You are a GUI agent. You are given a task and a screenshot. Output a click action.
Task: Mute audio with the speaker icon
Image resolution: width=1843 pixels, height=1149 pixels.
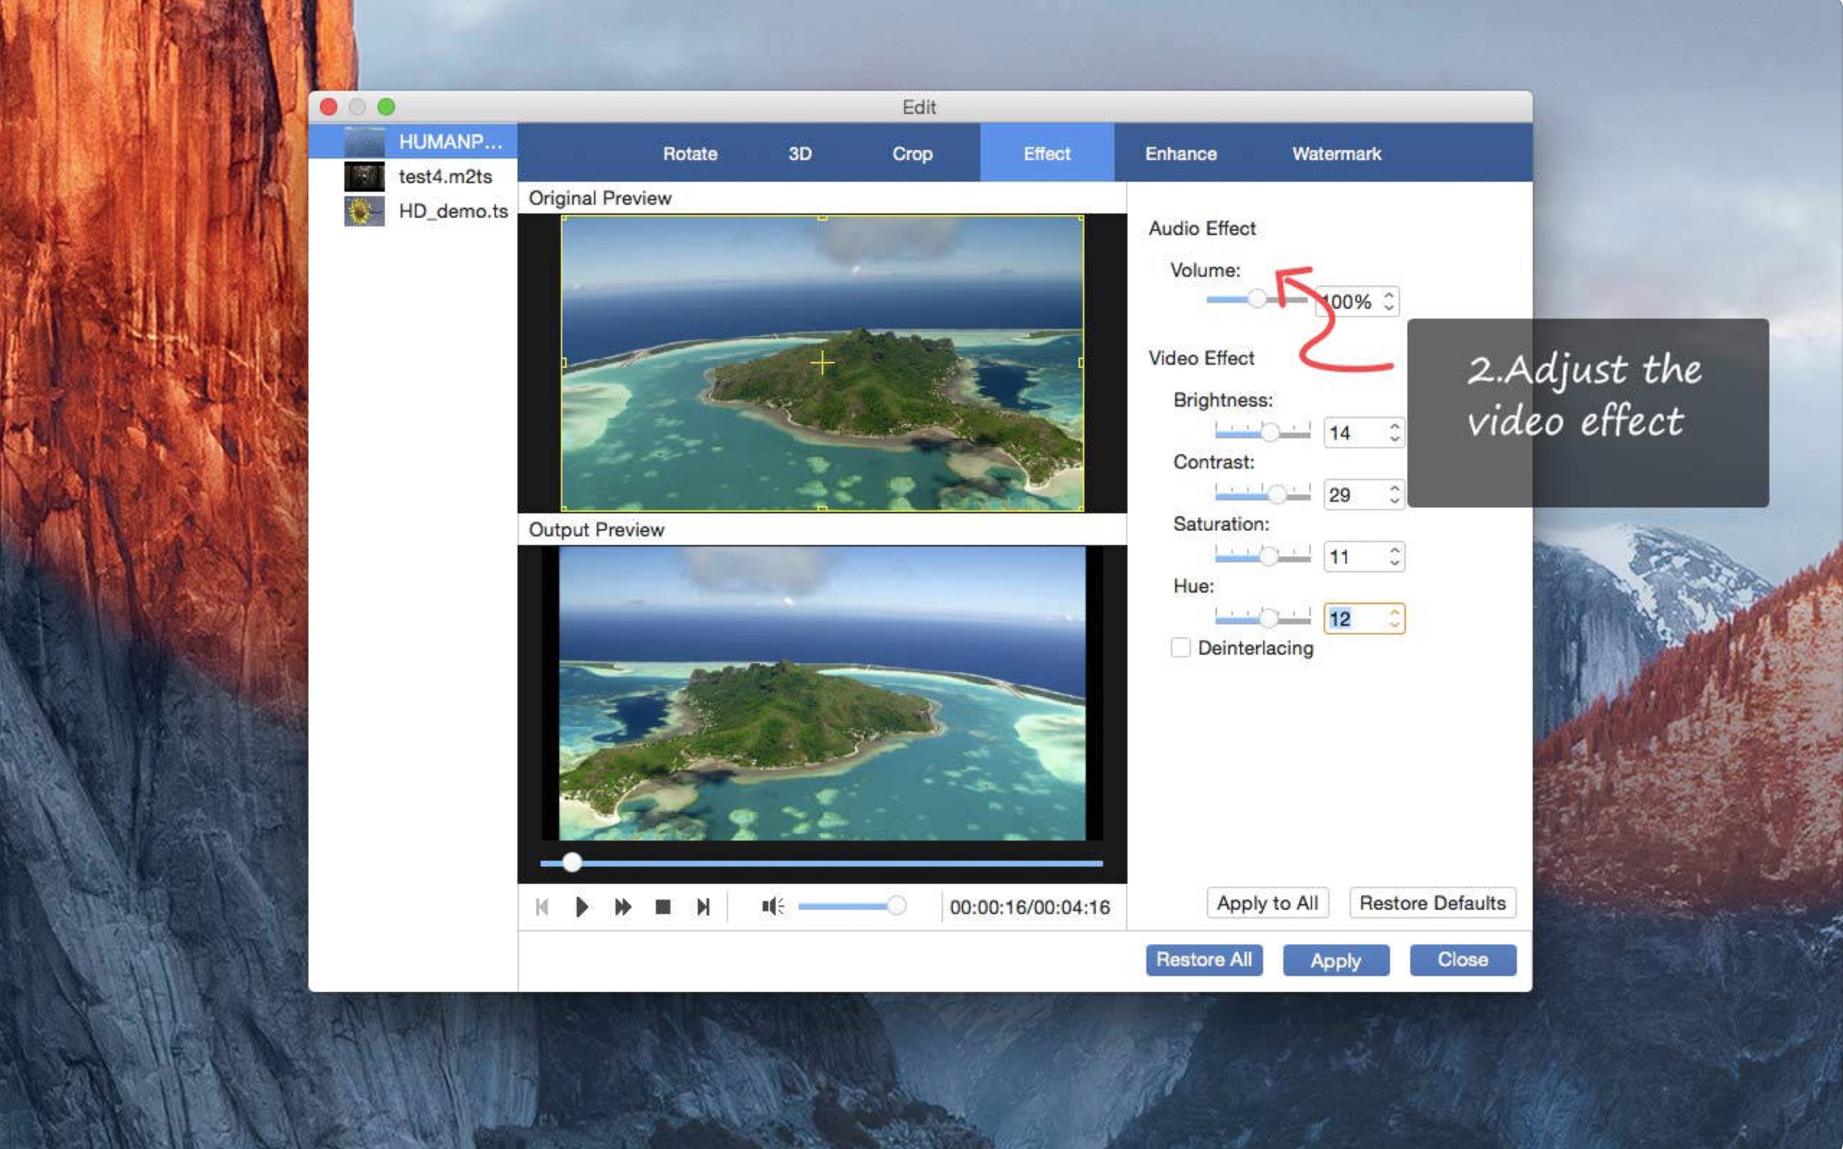click(x=772, y=907)
